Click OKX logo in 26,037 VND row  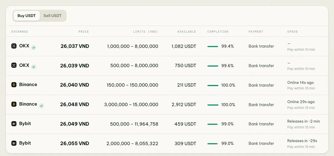(x=14, y=46)
